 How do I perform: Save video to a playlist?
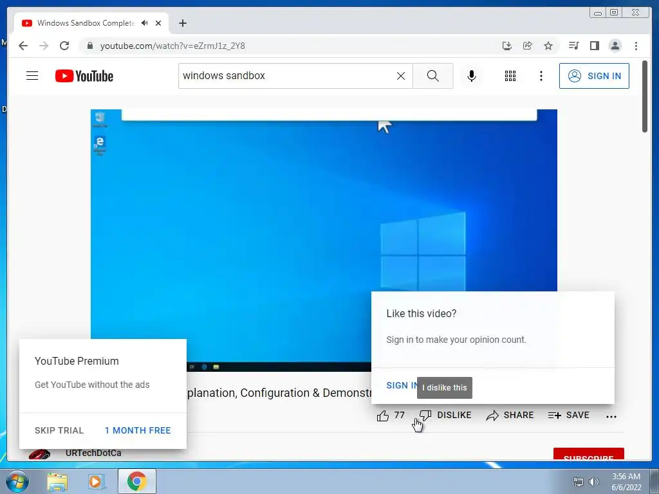(568, 416)
